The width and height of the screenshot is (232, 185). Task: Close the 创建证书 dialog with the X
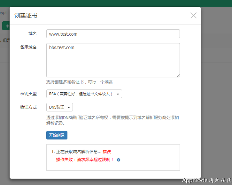[x=193, y=15]
